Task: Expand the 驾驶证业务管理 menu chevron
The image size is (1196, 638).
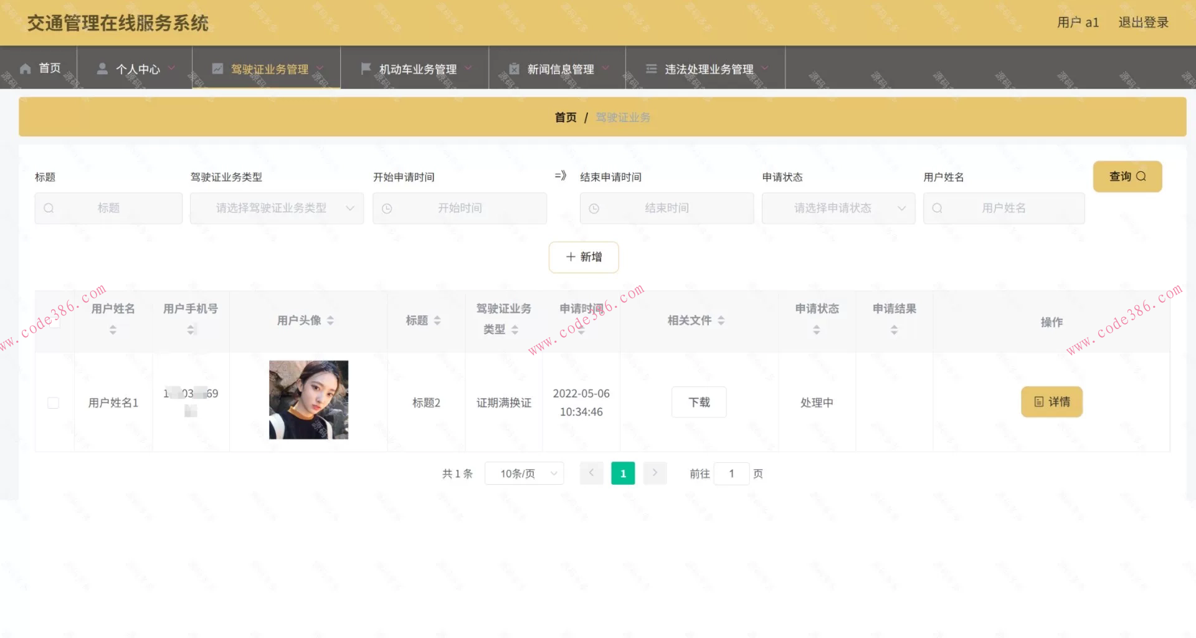Action: point(320,69)
